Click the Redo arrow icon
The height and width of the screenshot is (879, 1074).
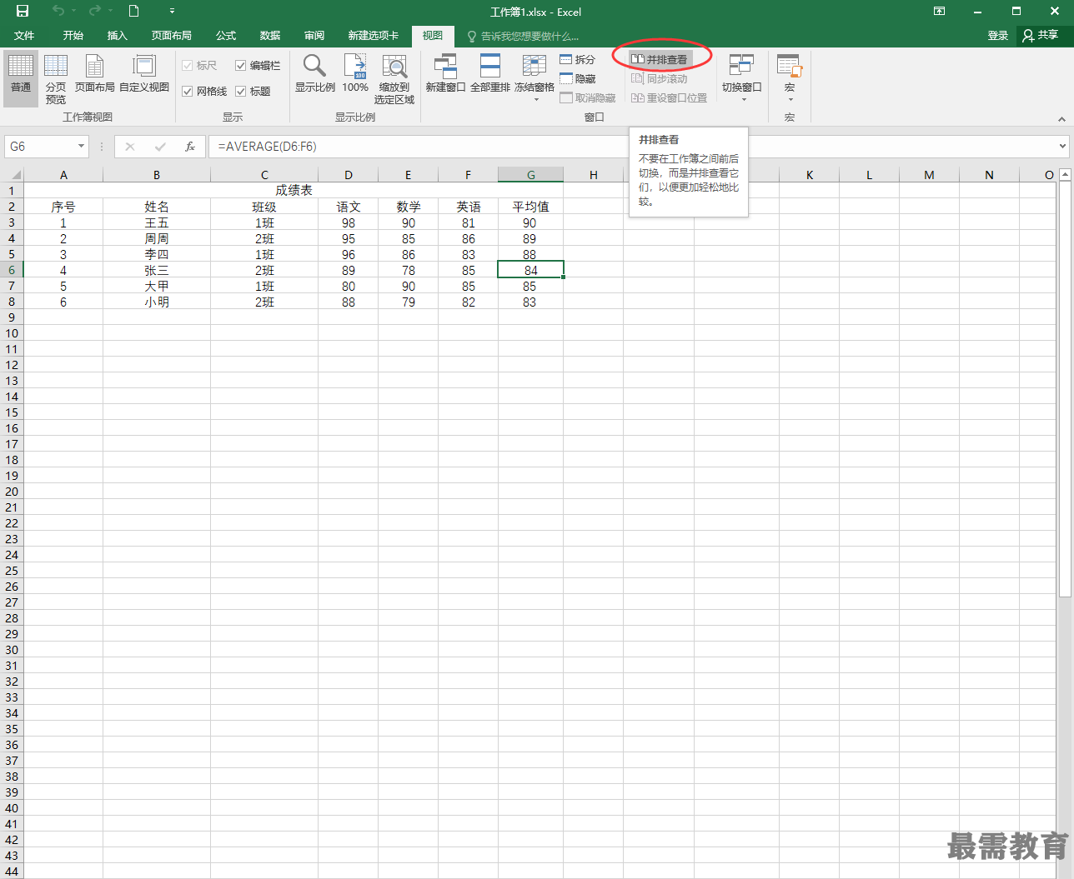pos(94,11)
